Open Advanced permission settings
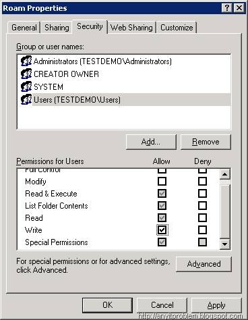Image resolution: width=248 pixels, height=320 pixels. [204, 264]
